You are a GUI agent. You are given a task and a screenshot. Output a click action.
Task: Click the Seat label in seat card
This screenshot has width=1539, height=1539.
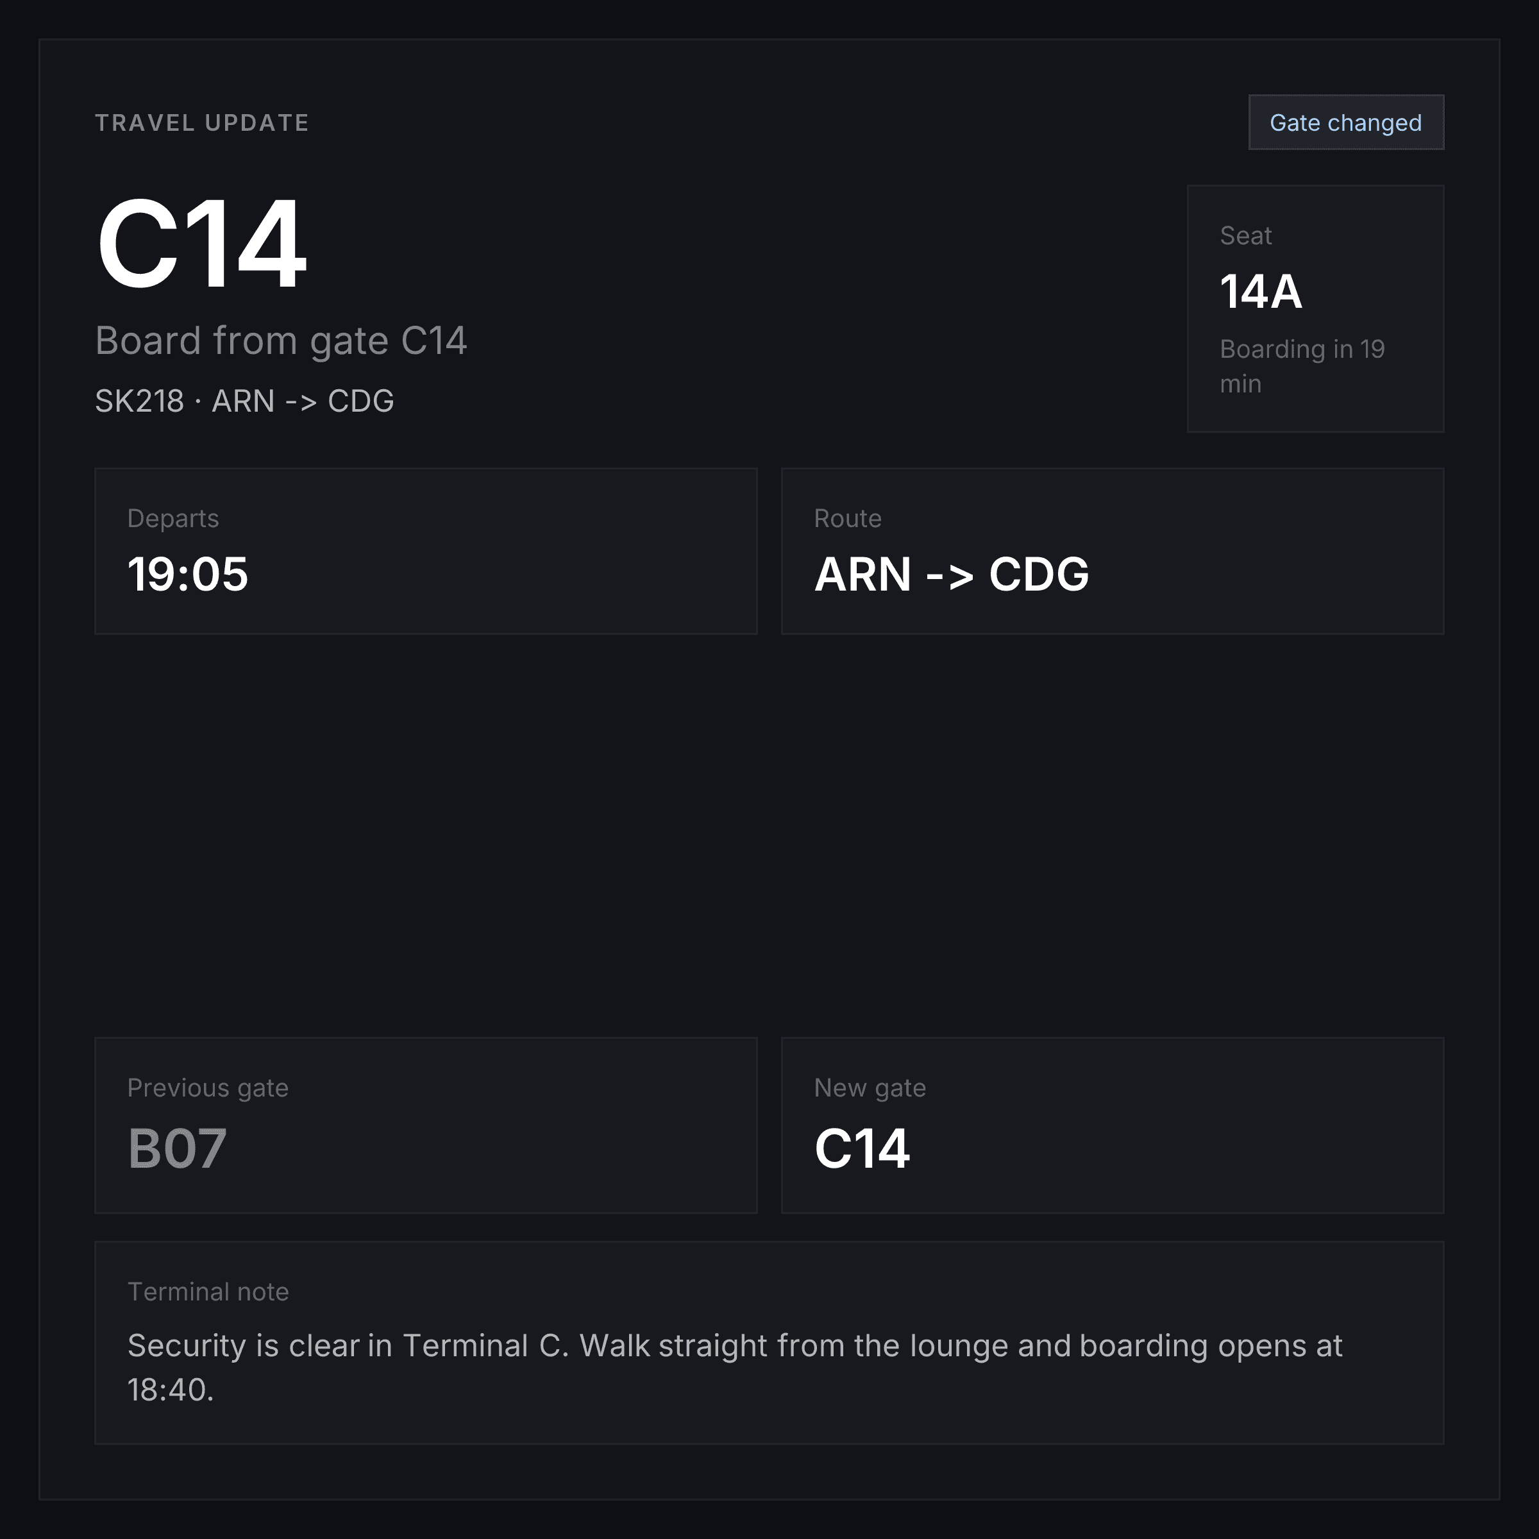1246,236
